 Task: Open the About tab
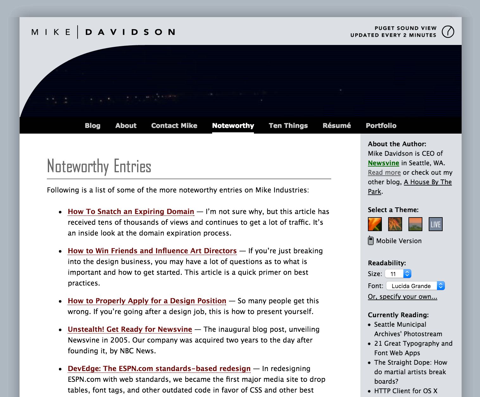(126, 126)
